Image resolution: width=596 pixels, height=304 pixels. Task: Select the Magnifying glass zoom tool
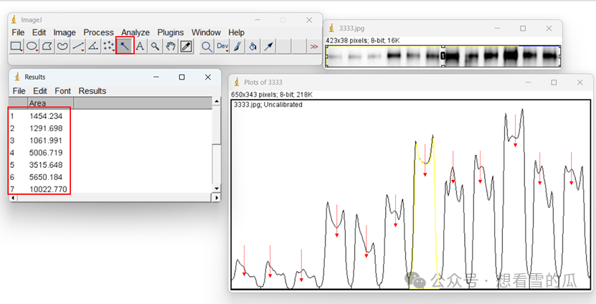pos(155,47)
